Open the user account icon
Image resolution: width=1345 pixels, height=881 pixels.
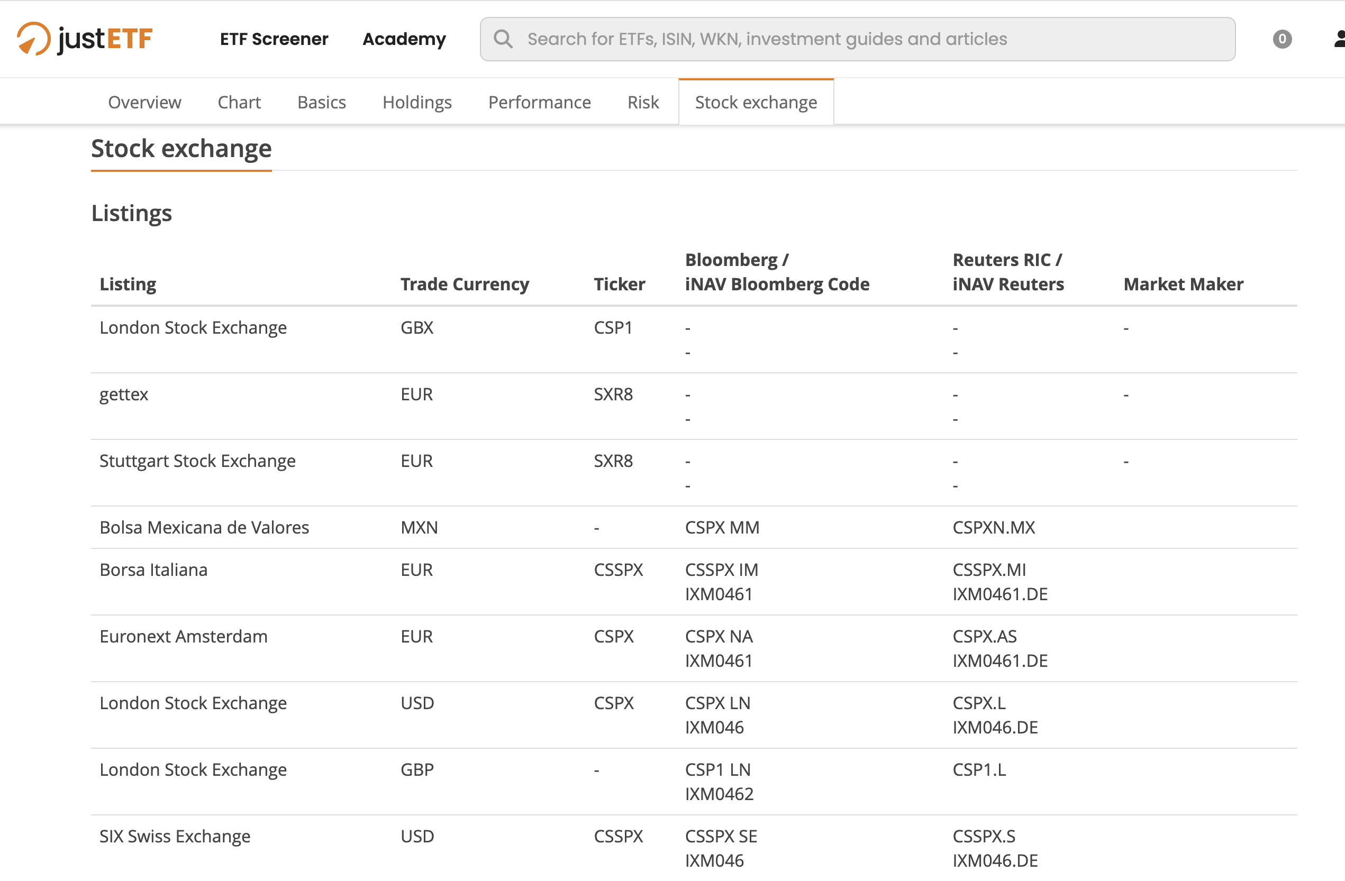pyautogui.click(x=1339, y=39)
